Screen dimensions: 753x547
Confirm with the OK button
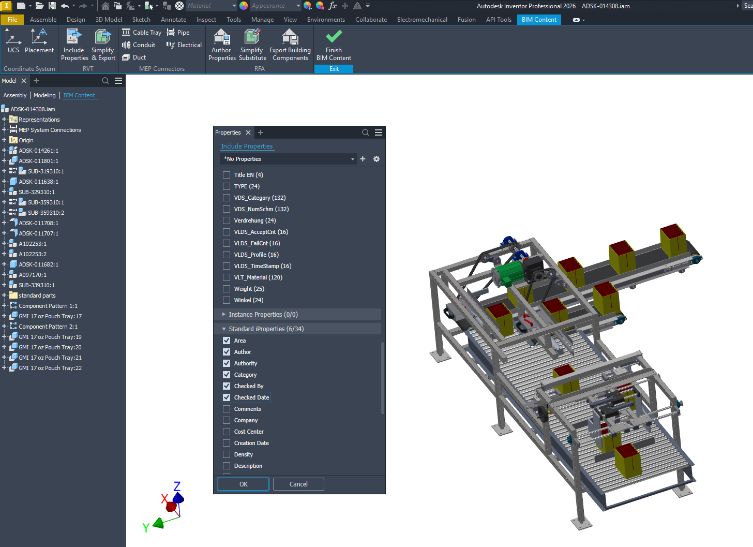(x=244, y=484)
